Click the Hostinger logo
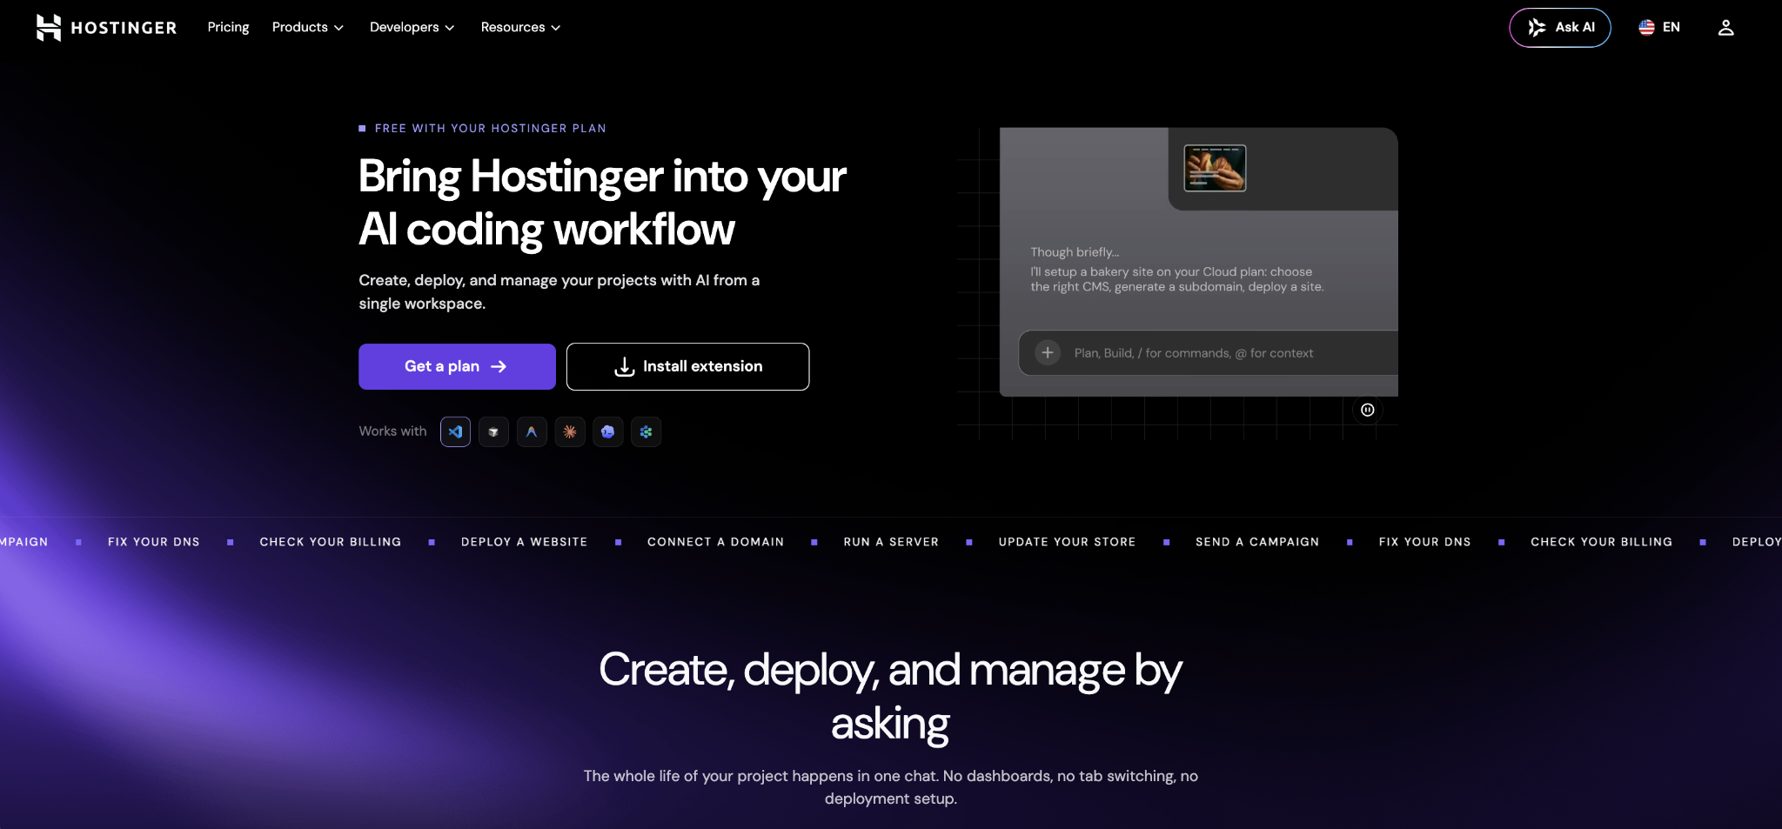The height and width of the screenshot is (829, 1782). pyautogui.click(x=106, y=28)
